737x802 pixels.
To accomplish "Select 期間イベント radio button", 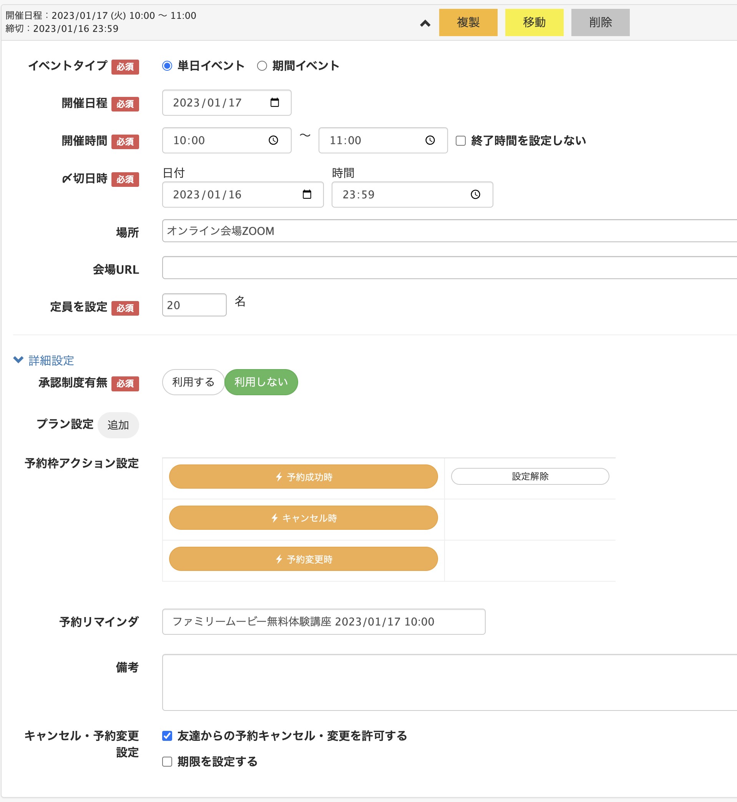I will [x=262, y=66].
